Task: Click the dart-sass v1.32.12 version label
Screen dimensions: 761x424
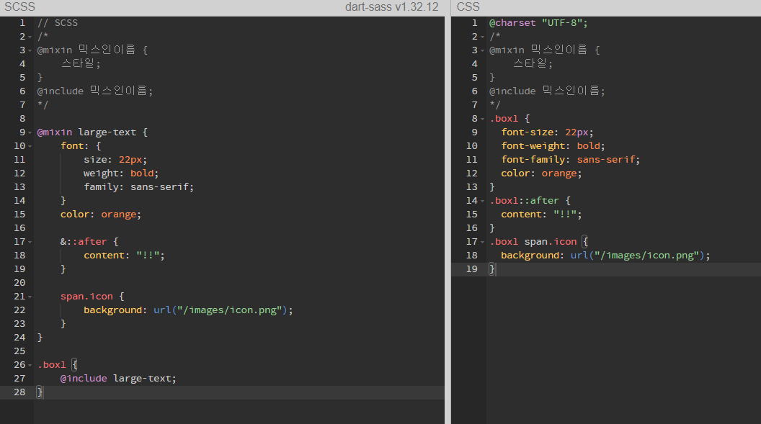Action: 391,6
